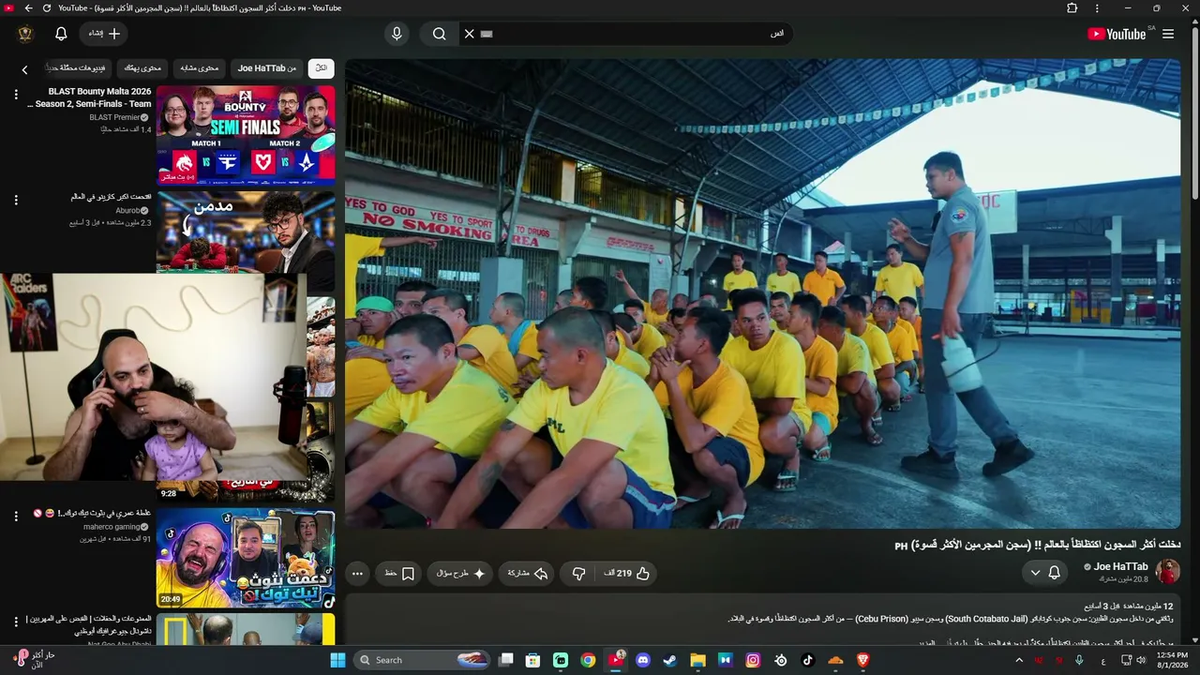This screenshot has height=675, width=1200.
Task: Select the 'محتوى يهمّك' filter chip
Action: pyautogui.click(x=143, y=68)
